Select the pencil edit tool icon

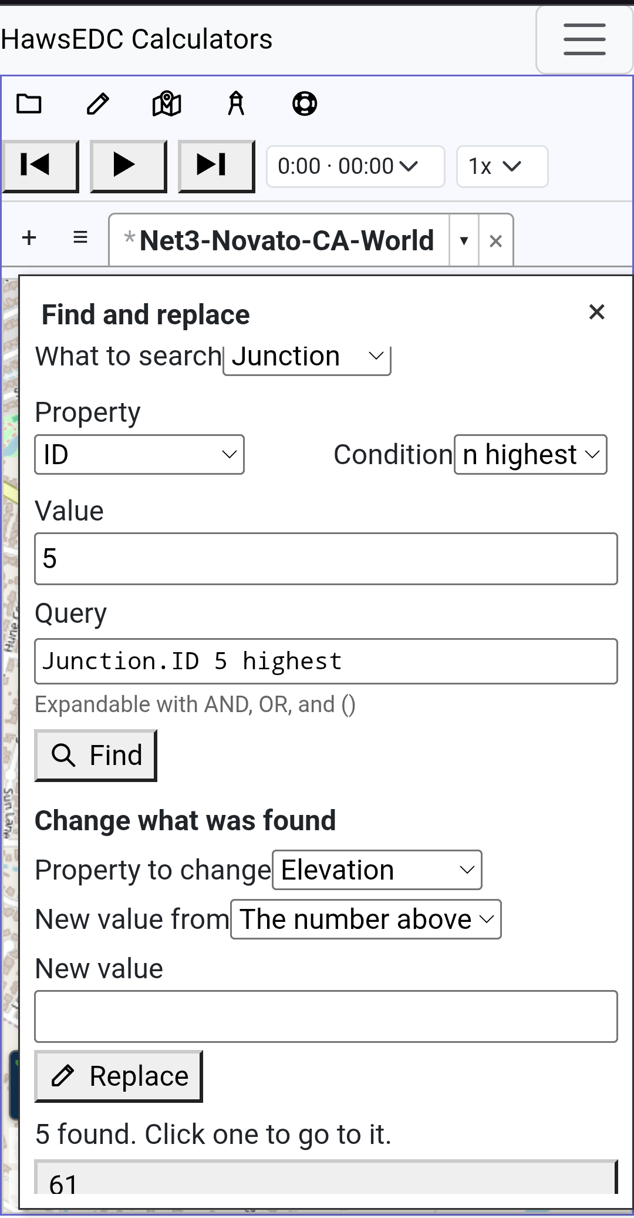click(x=97, y=104)
